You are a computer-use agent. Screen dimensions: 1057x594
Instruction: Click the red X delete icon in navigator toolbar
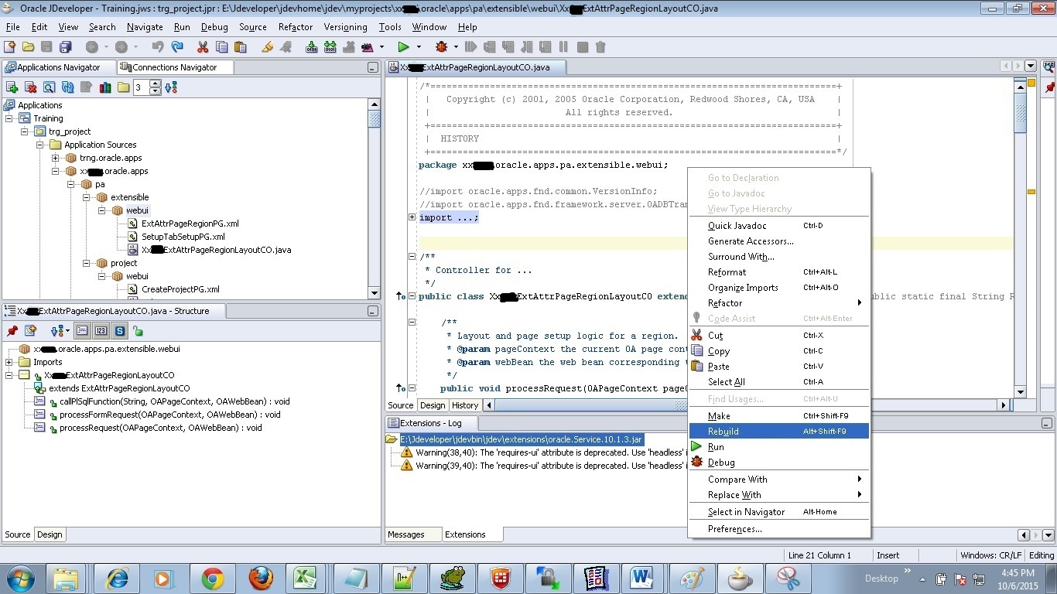[31, 87]
